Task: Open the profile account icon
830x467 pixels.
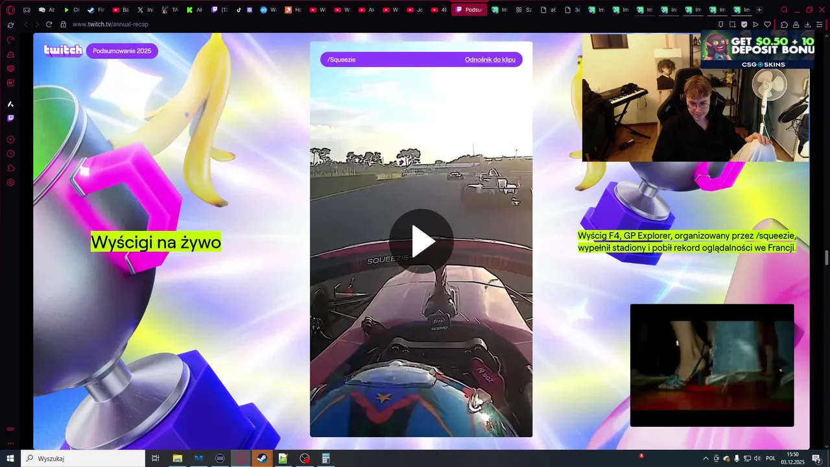Action: (796, 25)
